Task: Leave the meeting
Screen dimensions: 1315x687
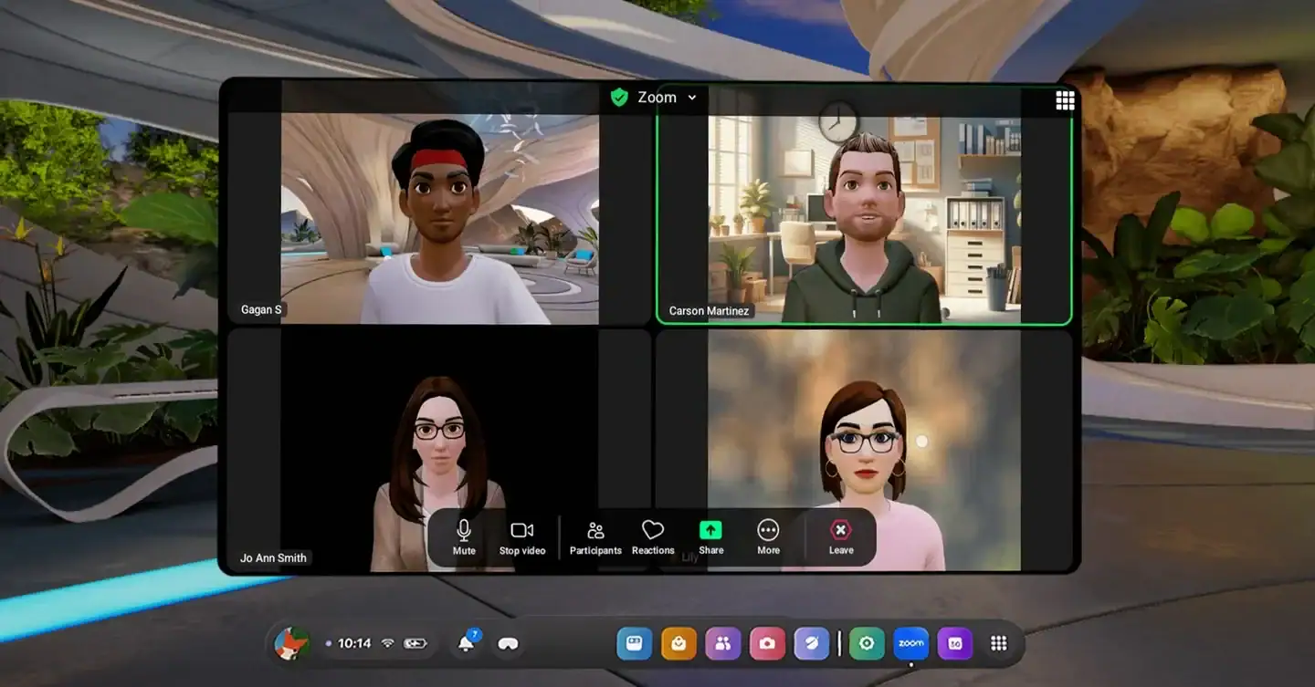Action: pos(840,536)
